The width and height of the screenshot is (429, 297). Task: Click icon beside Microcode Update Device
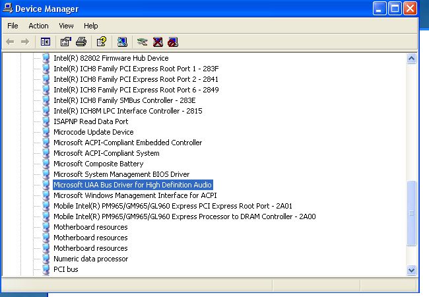[x=46, y=132]
